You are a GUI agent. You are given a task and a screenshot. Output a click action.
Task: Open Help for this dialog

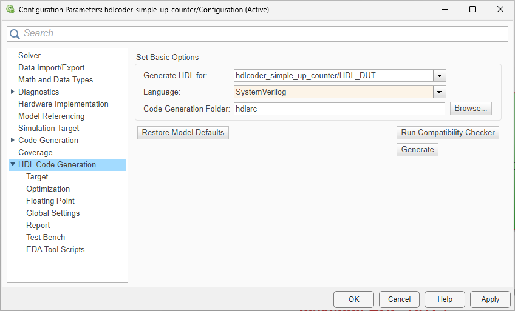(445, 299)
